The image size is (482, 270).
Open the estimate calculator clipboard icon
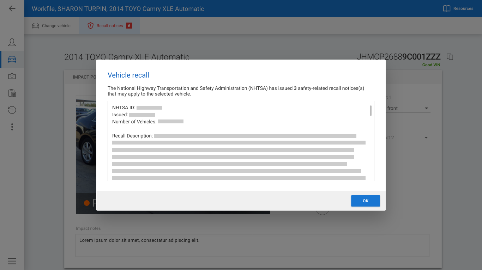click(x=12, y=93)
